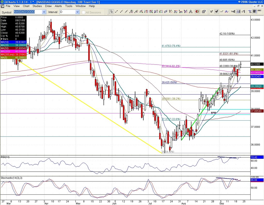Switch to line chart style
The width and height of the screenshot is (264, 205).
[221, 12]
